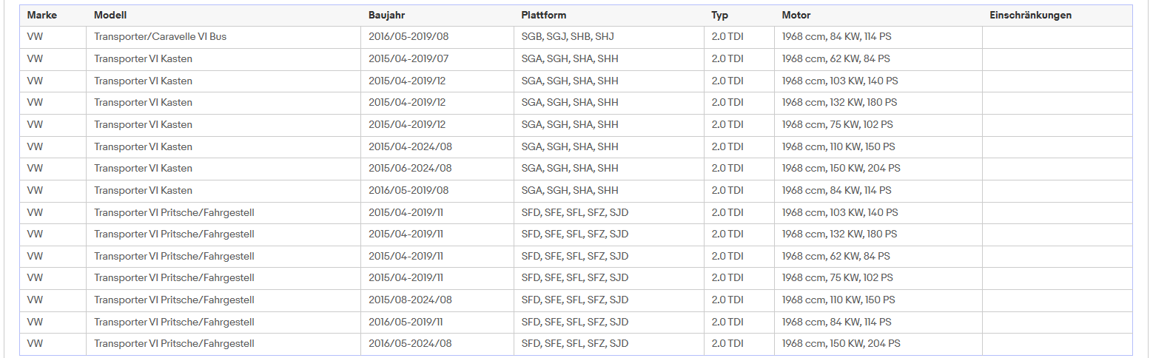Select the Kasten Baujahr cell 2015/04-2019/07

click(437, 59)
